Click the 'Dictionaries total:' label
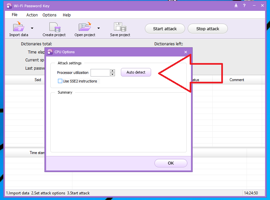This screenshot has width=270, height=200. click(x=36, y=44)
